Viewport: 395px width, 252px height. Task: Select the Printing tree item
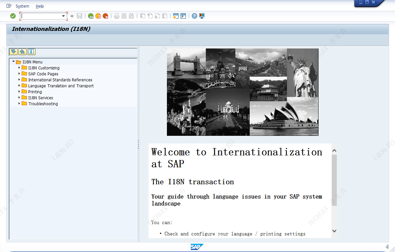click(x=35, y=92)
